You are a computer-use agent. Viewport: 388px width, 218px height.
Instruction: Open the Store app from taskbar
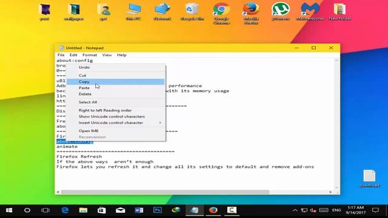(102, 210)
